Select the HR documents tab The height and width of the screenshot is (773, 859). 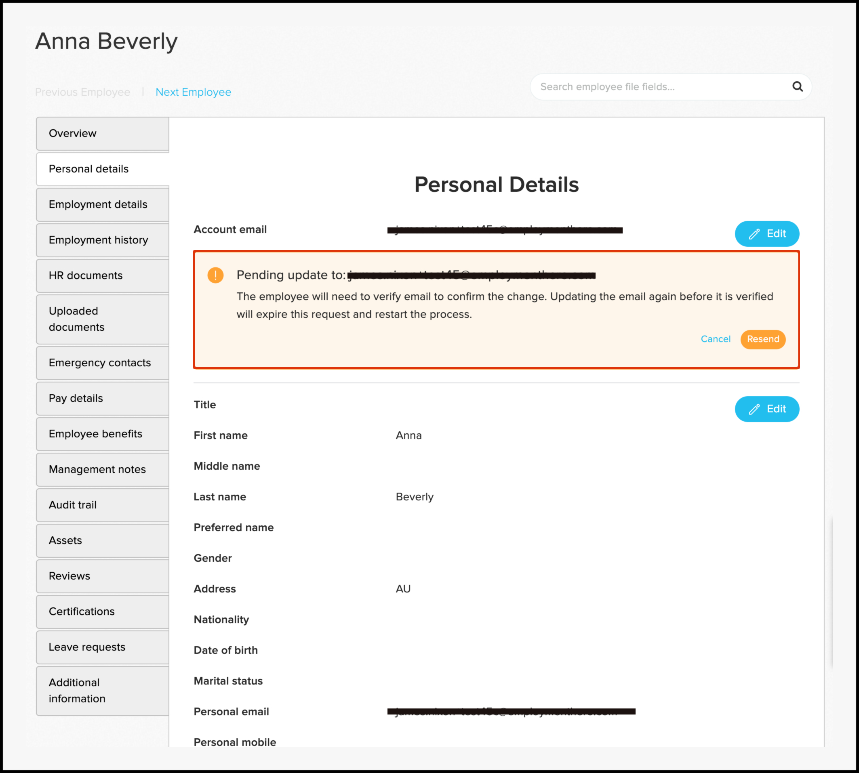[x=103, y=276]
